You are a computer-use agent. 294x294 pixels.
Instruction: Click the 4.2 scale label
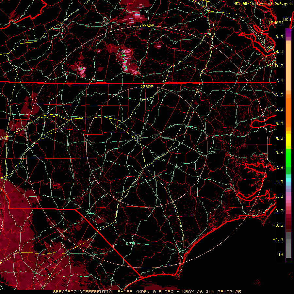point(279,139)
